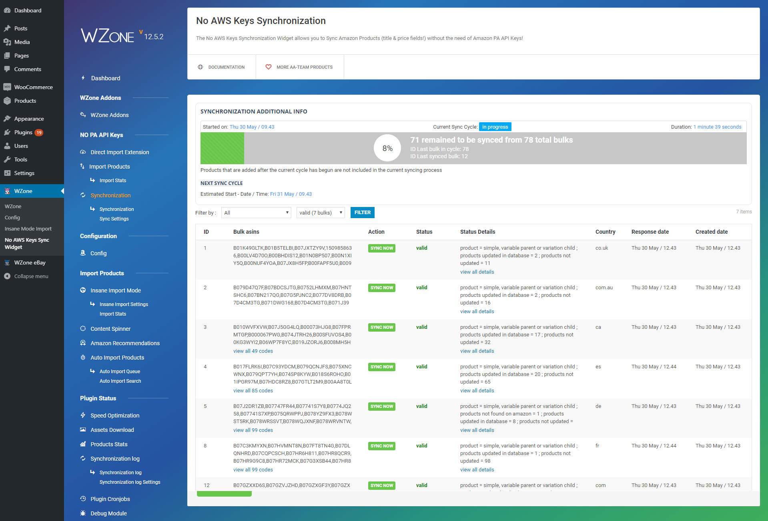Click the Response date column header

pyautogui.click(x=650, y=232)
